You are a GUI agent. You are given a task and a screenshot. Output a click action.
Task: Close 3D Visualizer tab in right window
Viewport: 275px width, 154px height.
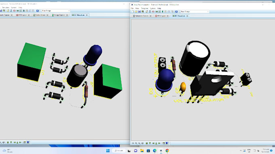[x=187, y=16]
